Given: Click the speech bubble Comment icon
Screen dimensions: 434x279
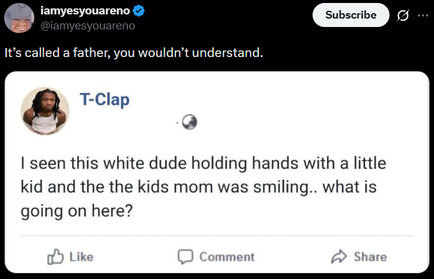Looking at the screenshot, I should (186, 257).
